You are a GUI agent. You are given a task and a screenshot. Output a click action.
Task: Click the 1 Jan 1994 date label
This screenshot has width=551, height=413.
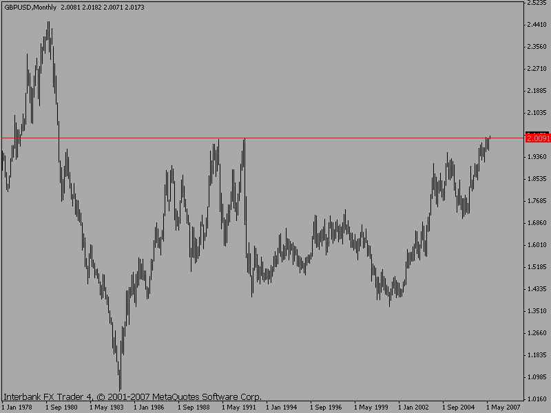282,407
